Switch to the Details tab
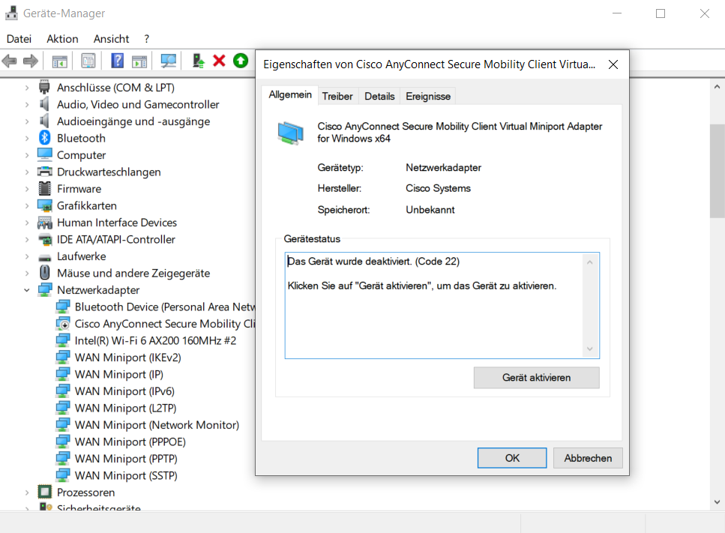This screenshot has width=725, height=533. click(379, 96)
